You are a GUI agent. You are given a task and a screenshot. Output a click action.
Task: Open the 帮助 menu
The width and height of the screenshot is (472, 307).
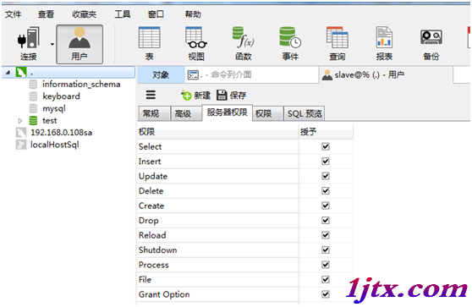pyautogui.click(x=193, y=14)
